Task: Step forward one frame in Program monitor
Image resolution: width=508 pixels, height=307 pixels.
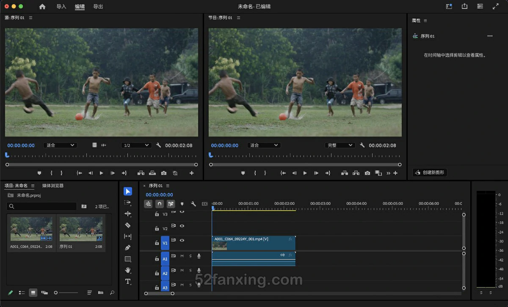Action: click(x=316, y=173)
